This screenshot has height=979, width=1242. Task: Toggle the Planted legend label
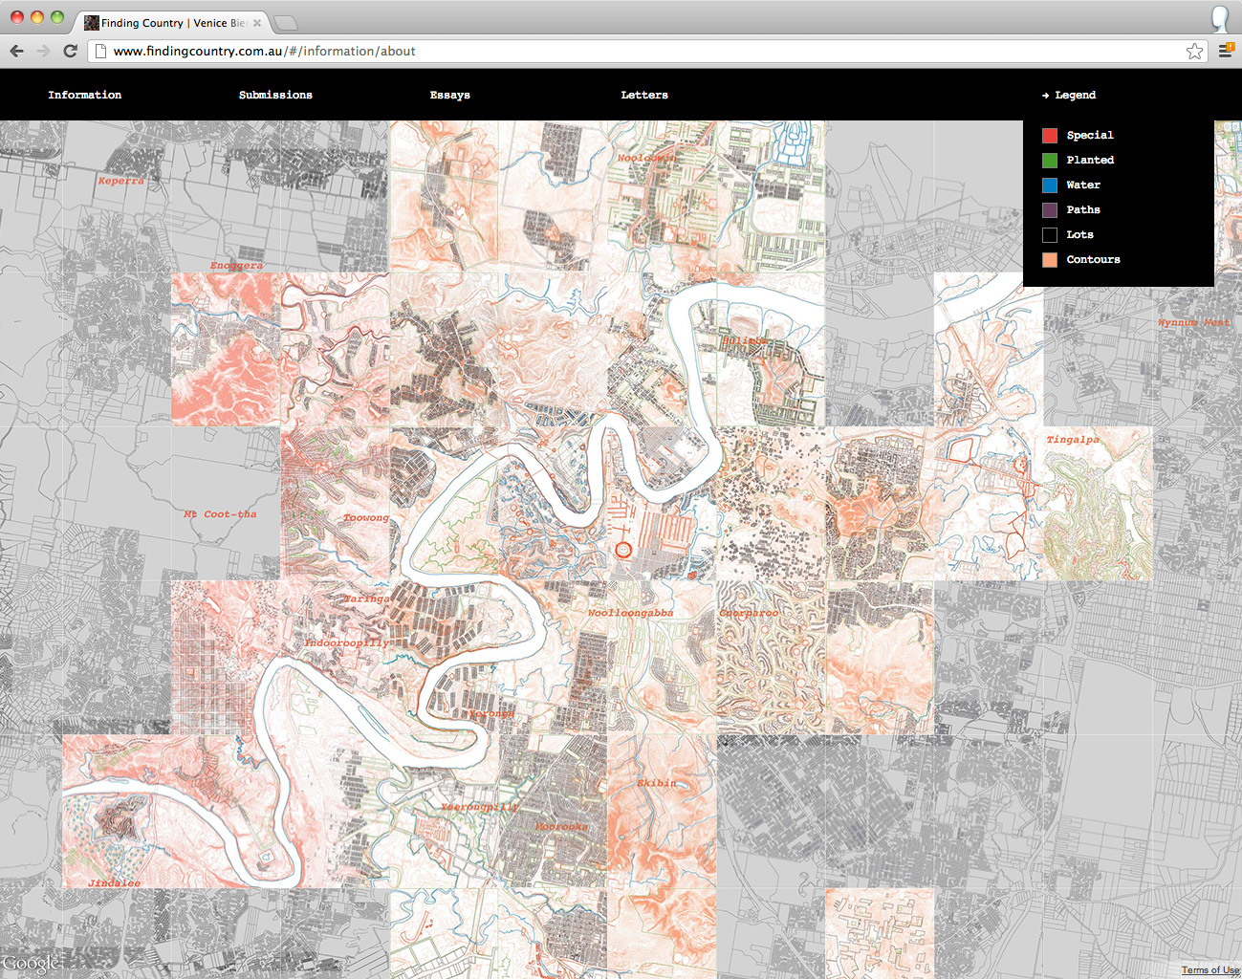click(x=1090, y=161)
